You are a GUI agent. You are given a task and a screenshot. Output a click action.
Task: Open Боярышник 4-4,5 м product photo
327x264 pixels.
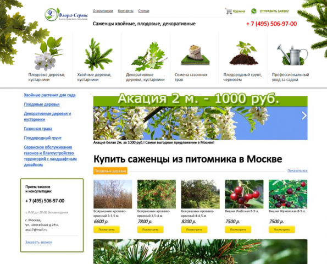200,194
